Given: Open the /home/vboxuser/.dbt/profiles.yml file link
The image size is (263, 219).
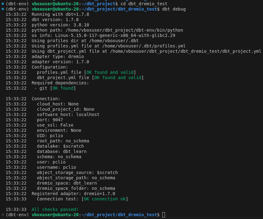Looking at the screenshot, I should tap(144, 46).
